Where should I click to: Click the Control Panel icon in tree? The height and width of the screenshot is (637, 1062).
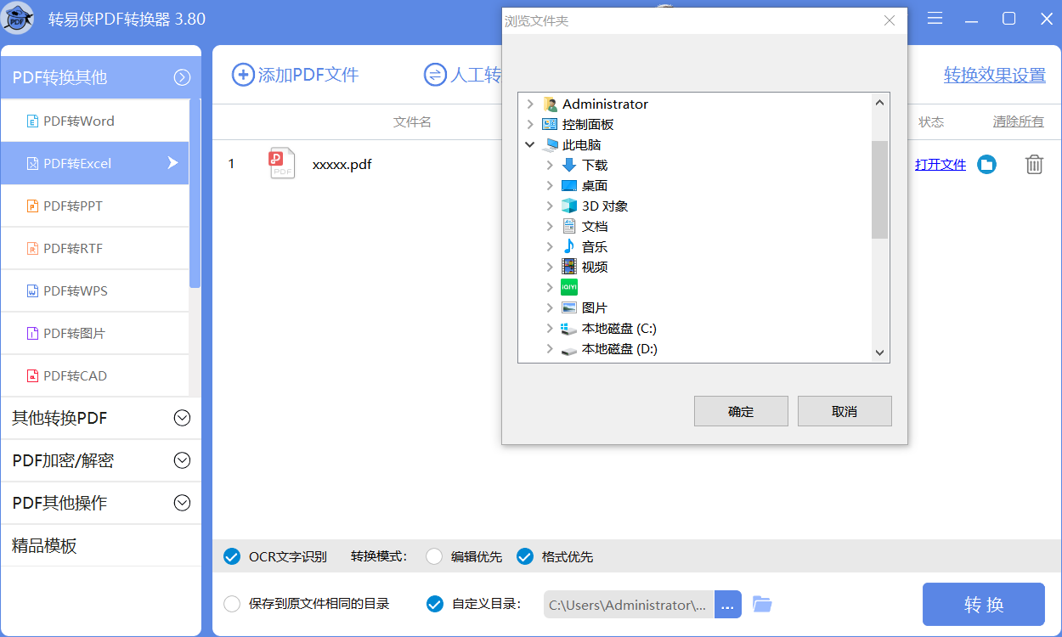550,124
